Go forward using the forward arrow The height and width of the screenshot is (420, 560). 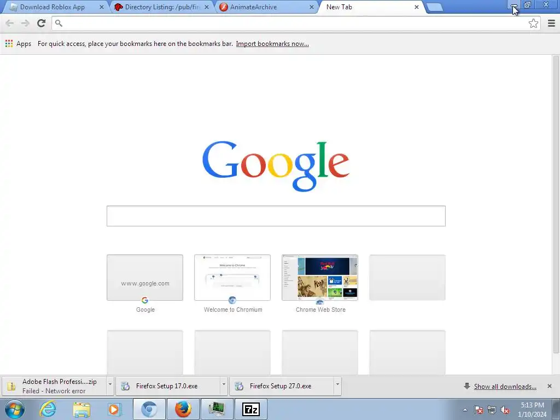click(x=25, y=23)
